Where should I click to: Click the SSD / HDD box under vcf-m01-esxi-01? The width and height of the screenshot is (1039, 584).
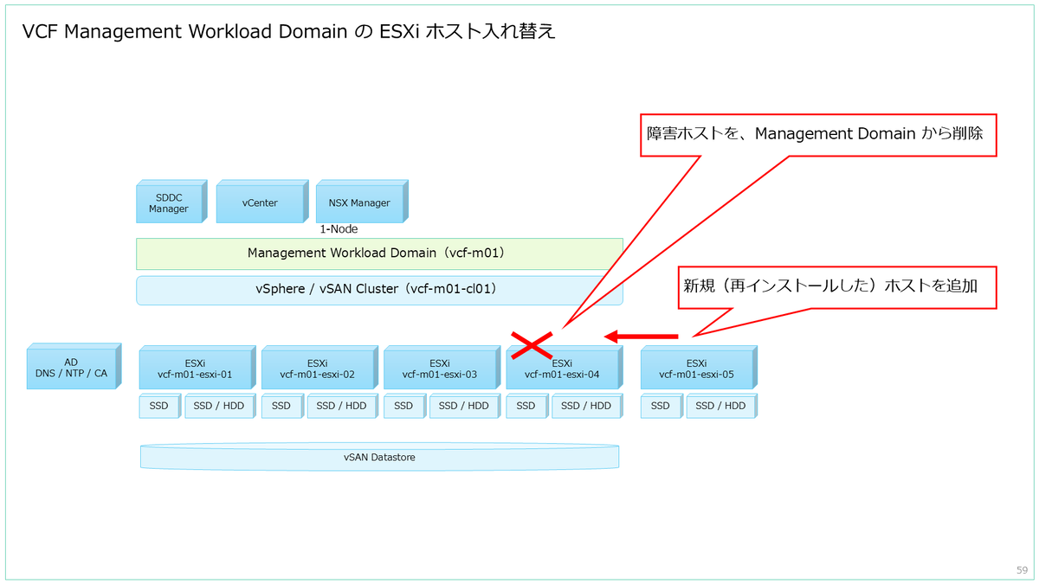pyautogui.click(x=220, y=406)
